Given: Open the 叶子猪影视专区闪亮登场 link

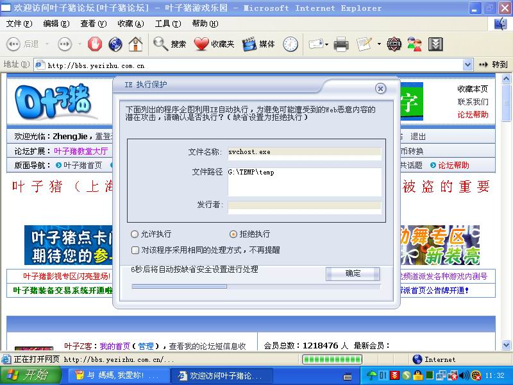Looking at the screenshot, I should (x=67, y=277).
